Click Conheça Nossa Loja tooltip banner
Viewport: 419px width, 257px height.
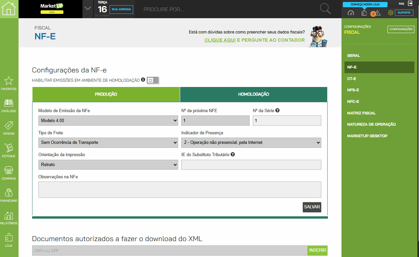(365, 5)
